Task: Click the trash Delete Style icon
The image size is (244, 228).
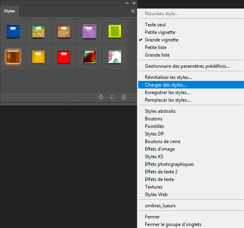Action: click(123, 97)
